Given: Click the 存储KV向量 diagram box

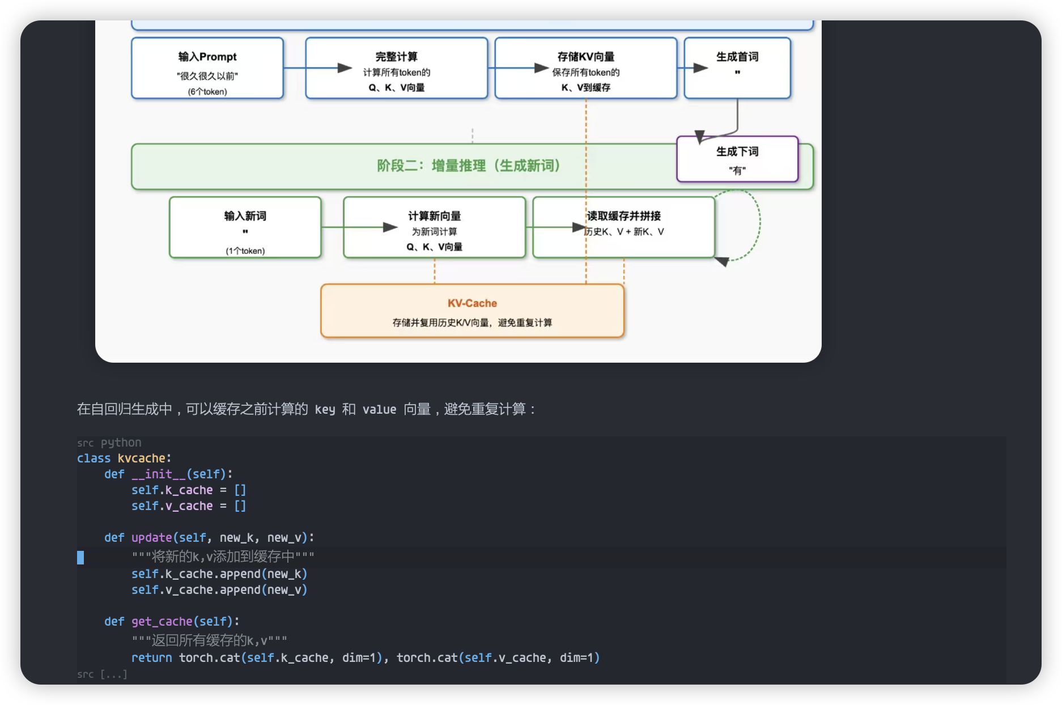Looking at the screenshot, I should click(x=585, y=69).
